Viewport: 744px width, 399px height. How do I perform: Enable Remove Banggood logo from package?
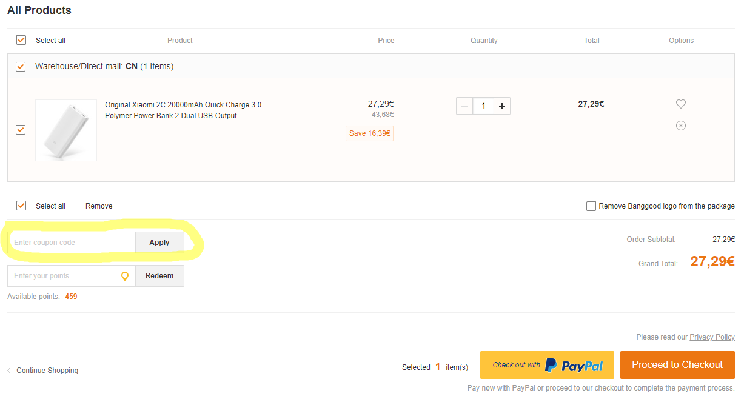click(x=591, y=206)
